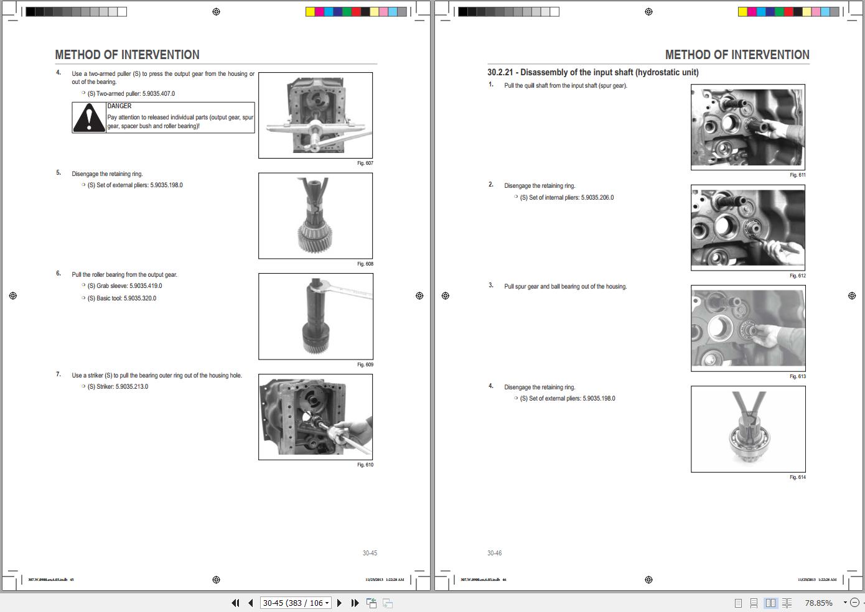Click page number "30-46" at page bottom
Image resolution: width=865 pixels, height=612 pixels.
point(495,553)
